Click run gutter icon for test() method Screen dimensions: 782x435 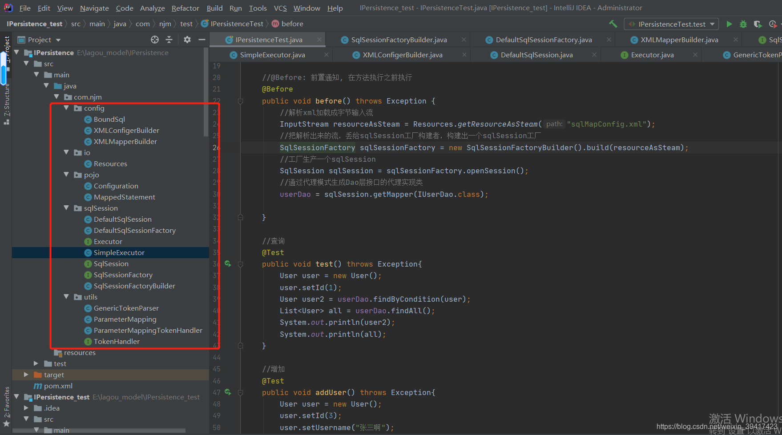[x=228, y=264]
